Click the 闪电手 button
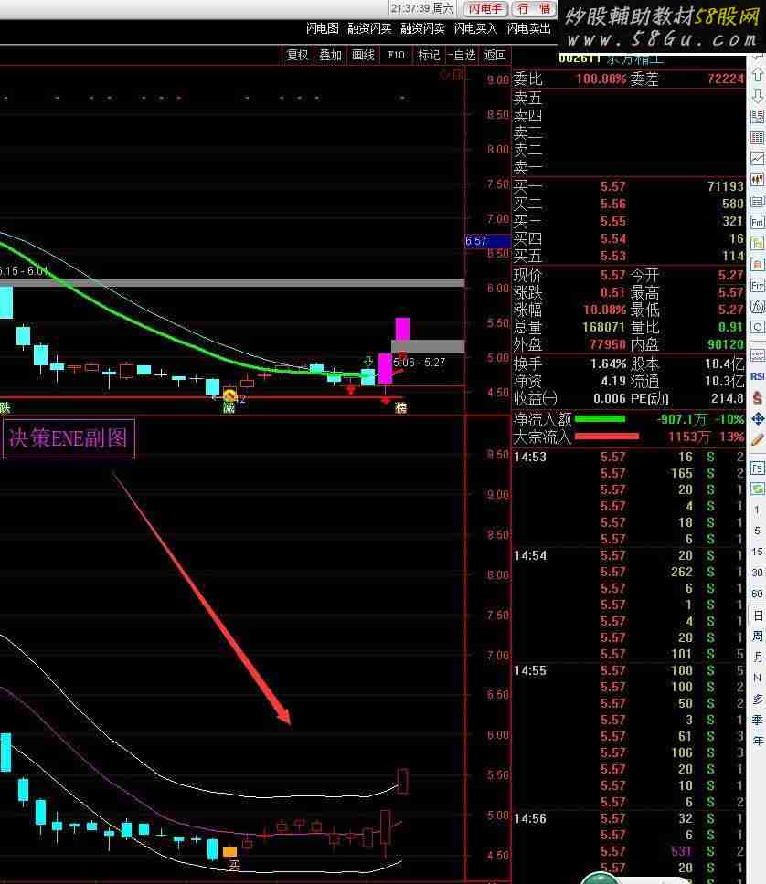Viewport: 766px width, 884px height. (x=485, y=8)
